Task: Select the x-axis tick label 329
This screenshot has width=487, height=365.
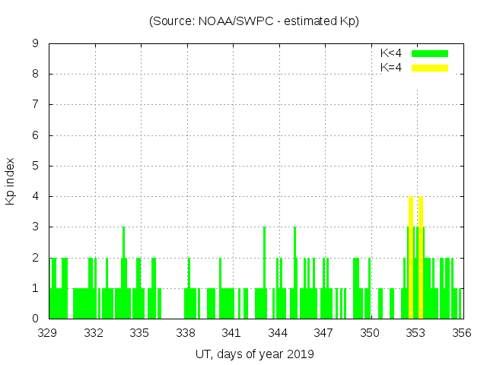Action: pos(48,333)
